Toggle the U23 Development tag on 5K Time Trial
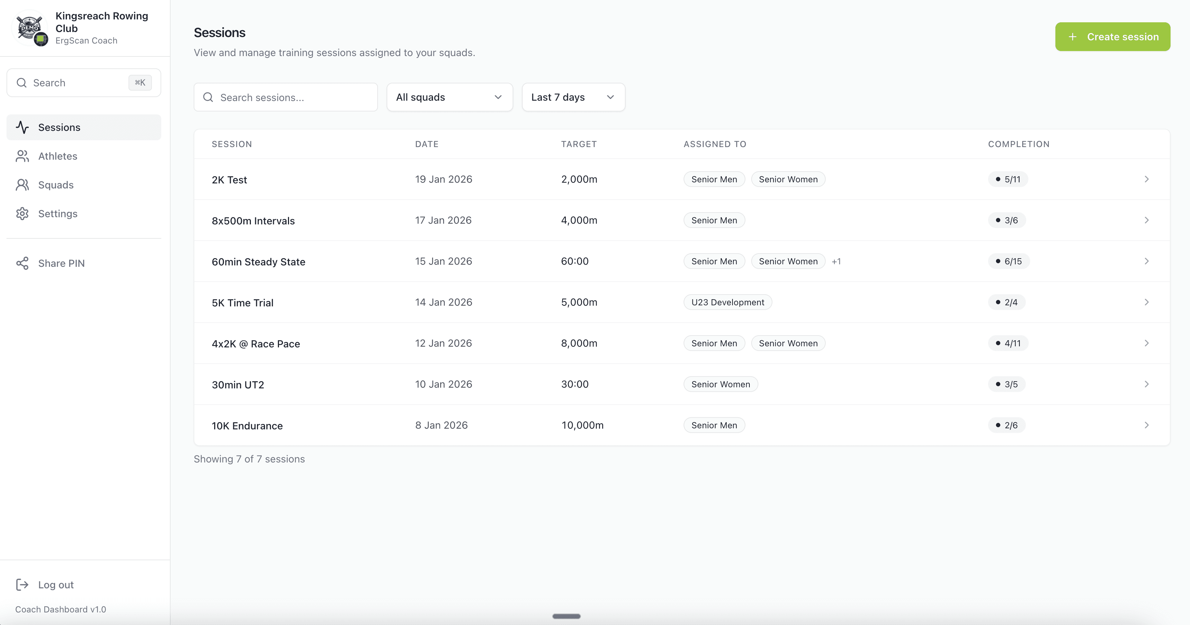The height and width of the screenshot is (625, 1190). tap(727, 302)
